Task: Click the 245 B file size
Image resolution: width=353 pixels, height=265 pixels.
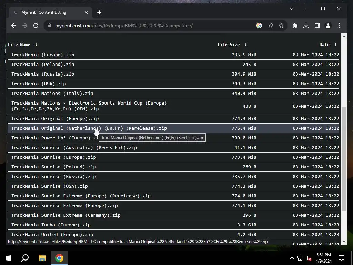Action: coord(250,65)
